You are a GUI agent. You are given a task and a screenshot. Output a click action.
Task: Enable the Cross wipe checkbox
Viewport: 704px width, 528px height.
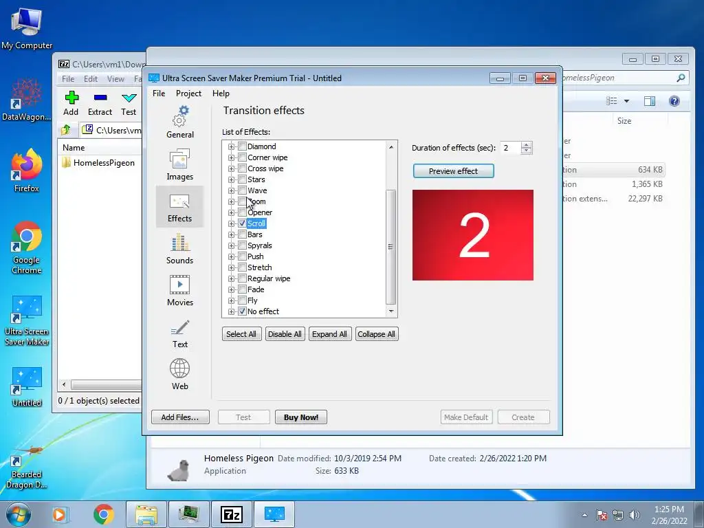243,168
